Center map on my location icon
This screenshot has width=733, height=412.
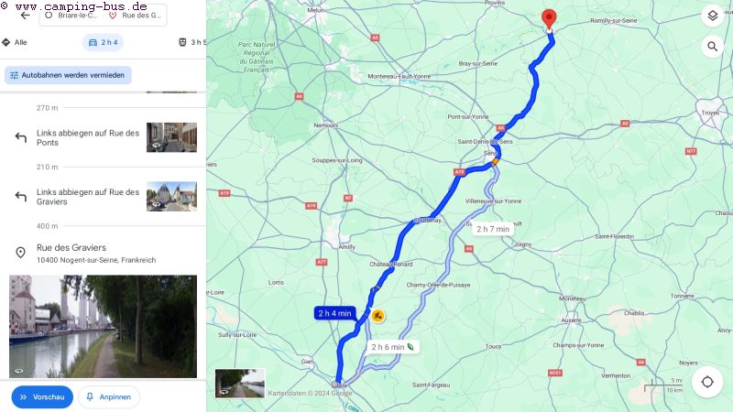pos(707,382)
